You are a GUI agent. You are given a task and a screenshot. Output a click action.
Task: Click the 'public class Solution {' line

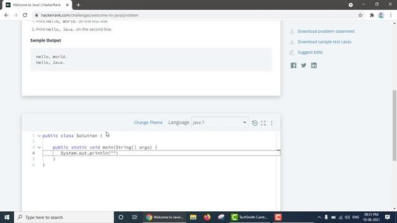point(72,136)
